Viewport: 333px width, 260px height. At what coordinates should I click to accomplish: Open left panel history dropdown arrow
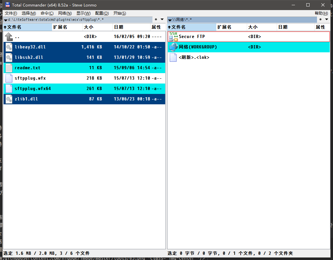click(162, 19)
